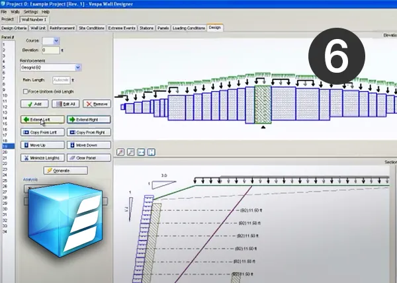Select panel 30 in the Panel # list
397x283 pixels.
pyautogui.click(x=9, y=209)
